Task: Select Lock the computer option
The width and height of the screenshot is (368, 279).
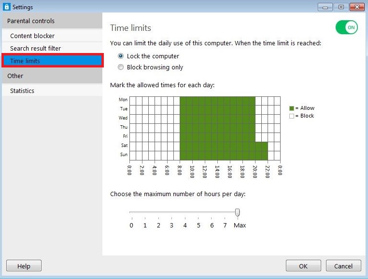Action: (x=121, y=56)
